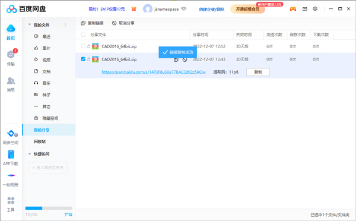
Task: Sort by the 分享时间 column header
Action: tap(201, 35)
